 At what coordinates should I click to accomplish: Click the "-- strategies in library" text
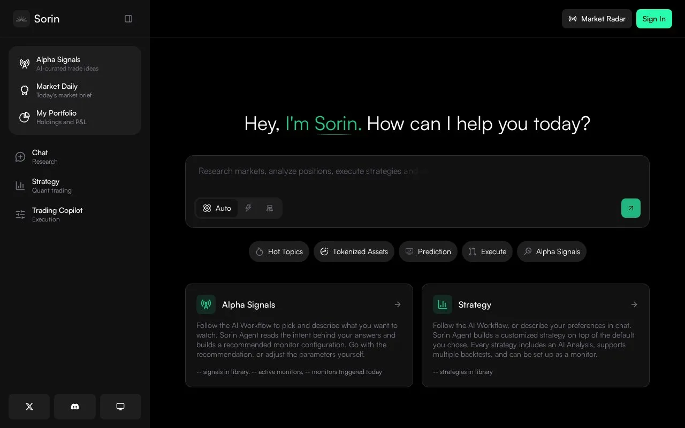pos(463,372)
